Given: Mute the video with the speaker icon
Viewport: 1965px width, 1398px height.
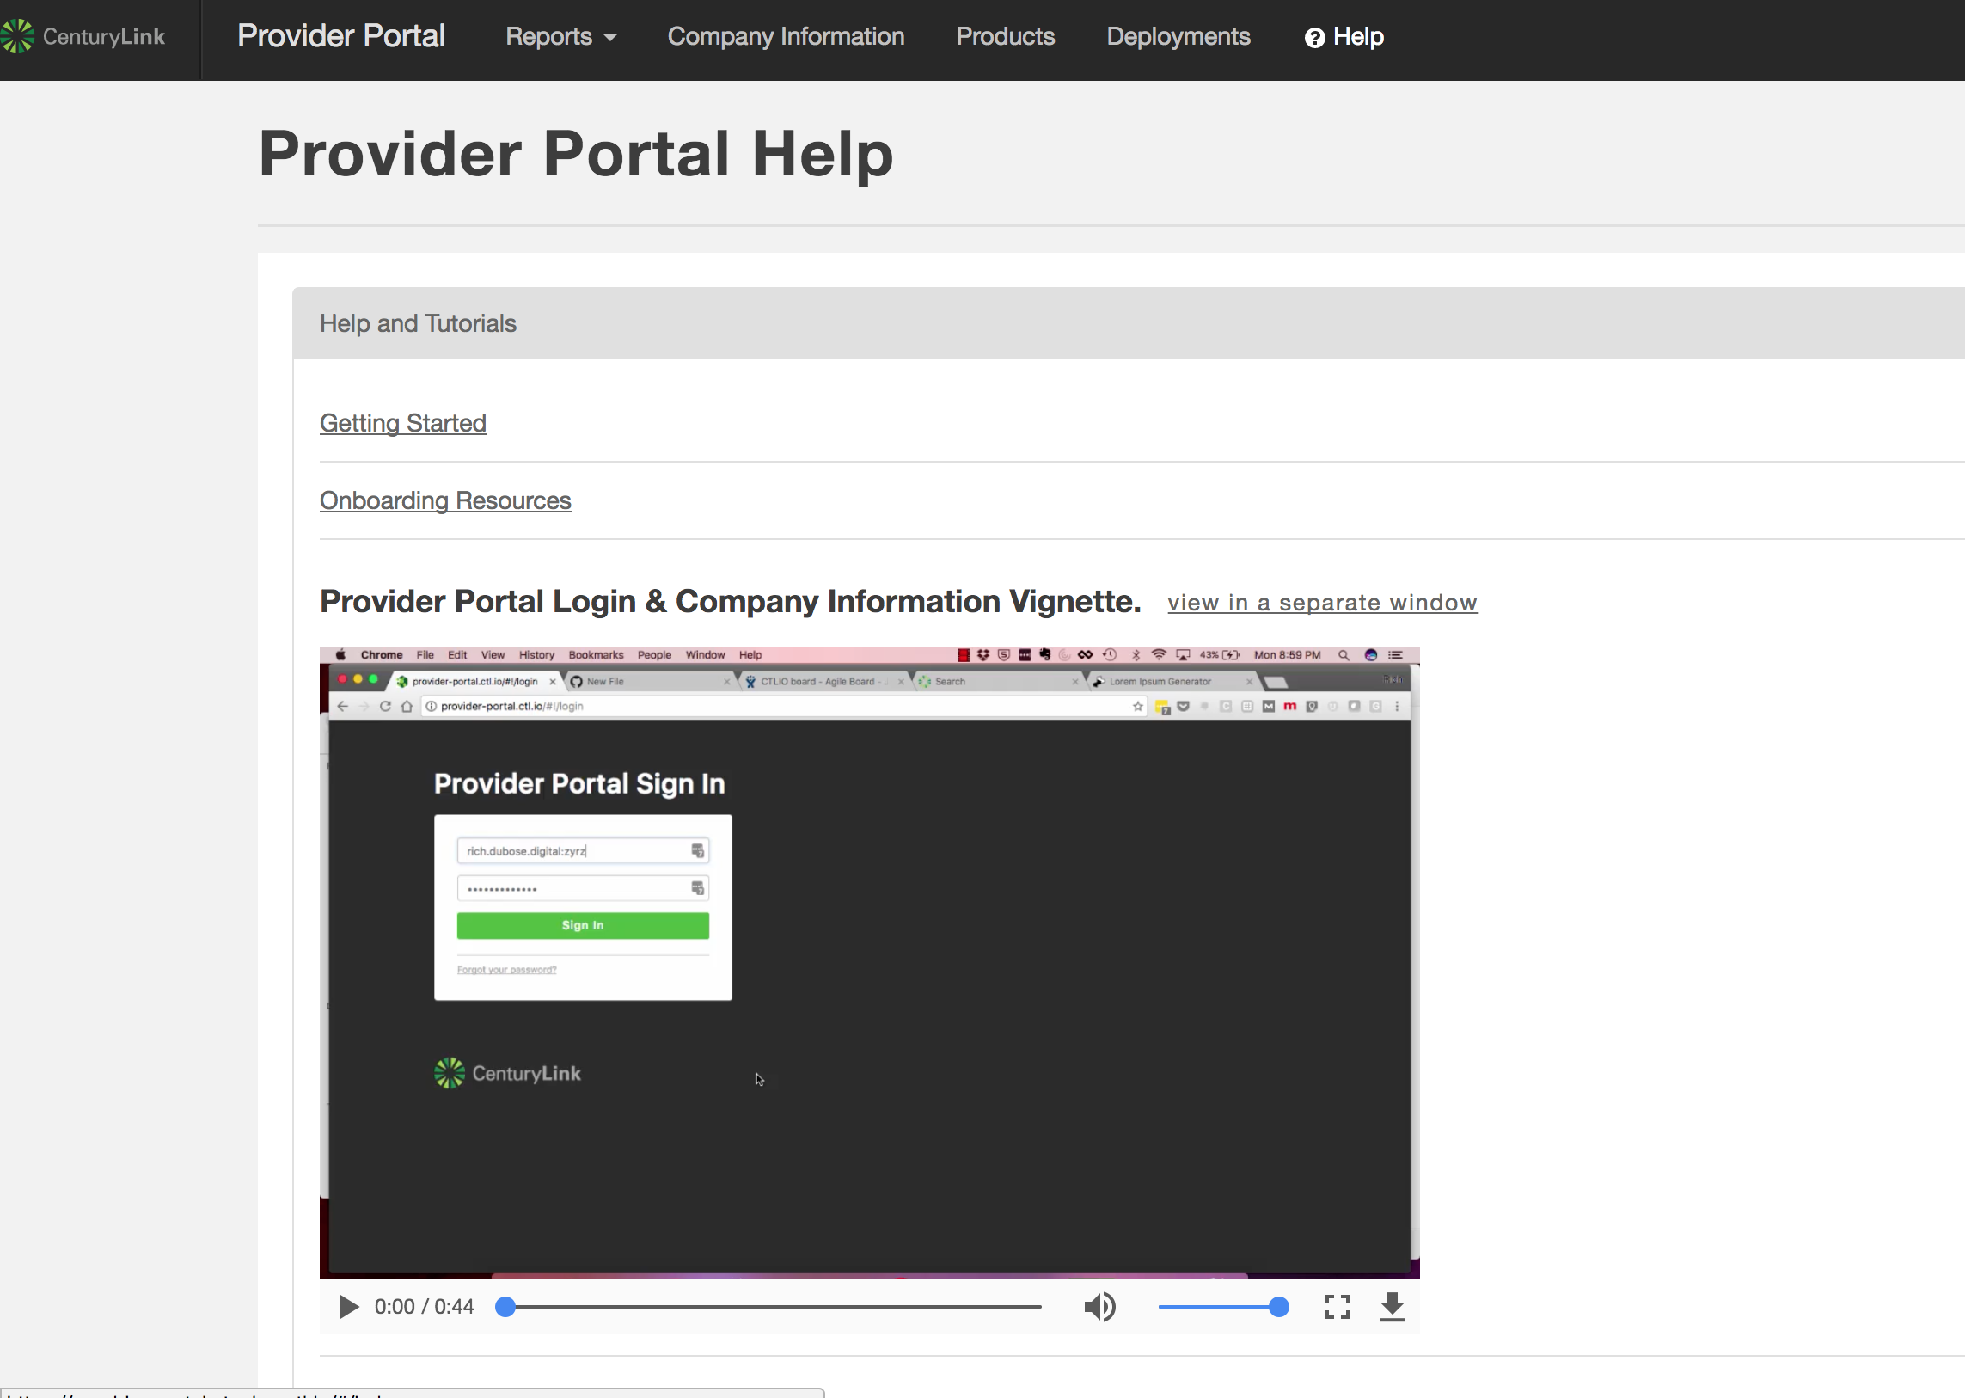Looking at the screenshot, I should click(1099, 1307).
